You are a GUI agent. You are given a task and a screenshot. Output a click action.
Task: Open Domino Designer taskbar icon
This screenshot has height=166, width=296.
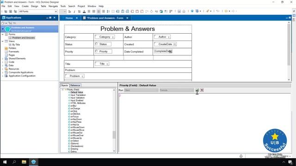click(34, 162)
